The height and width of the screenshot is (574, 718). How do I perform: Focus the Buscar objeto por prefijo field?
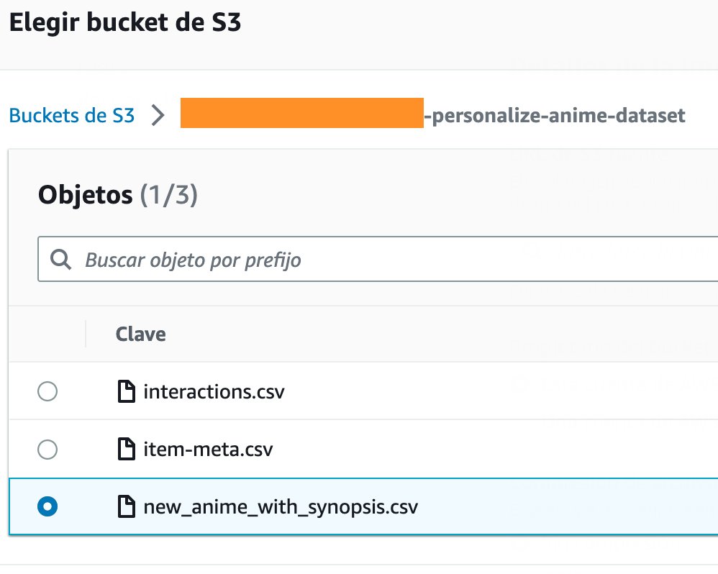click(x=378, y=259)
